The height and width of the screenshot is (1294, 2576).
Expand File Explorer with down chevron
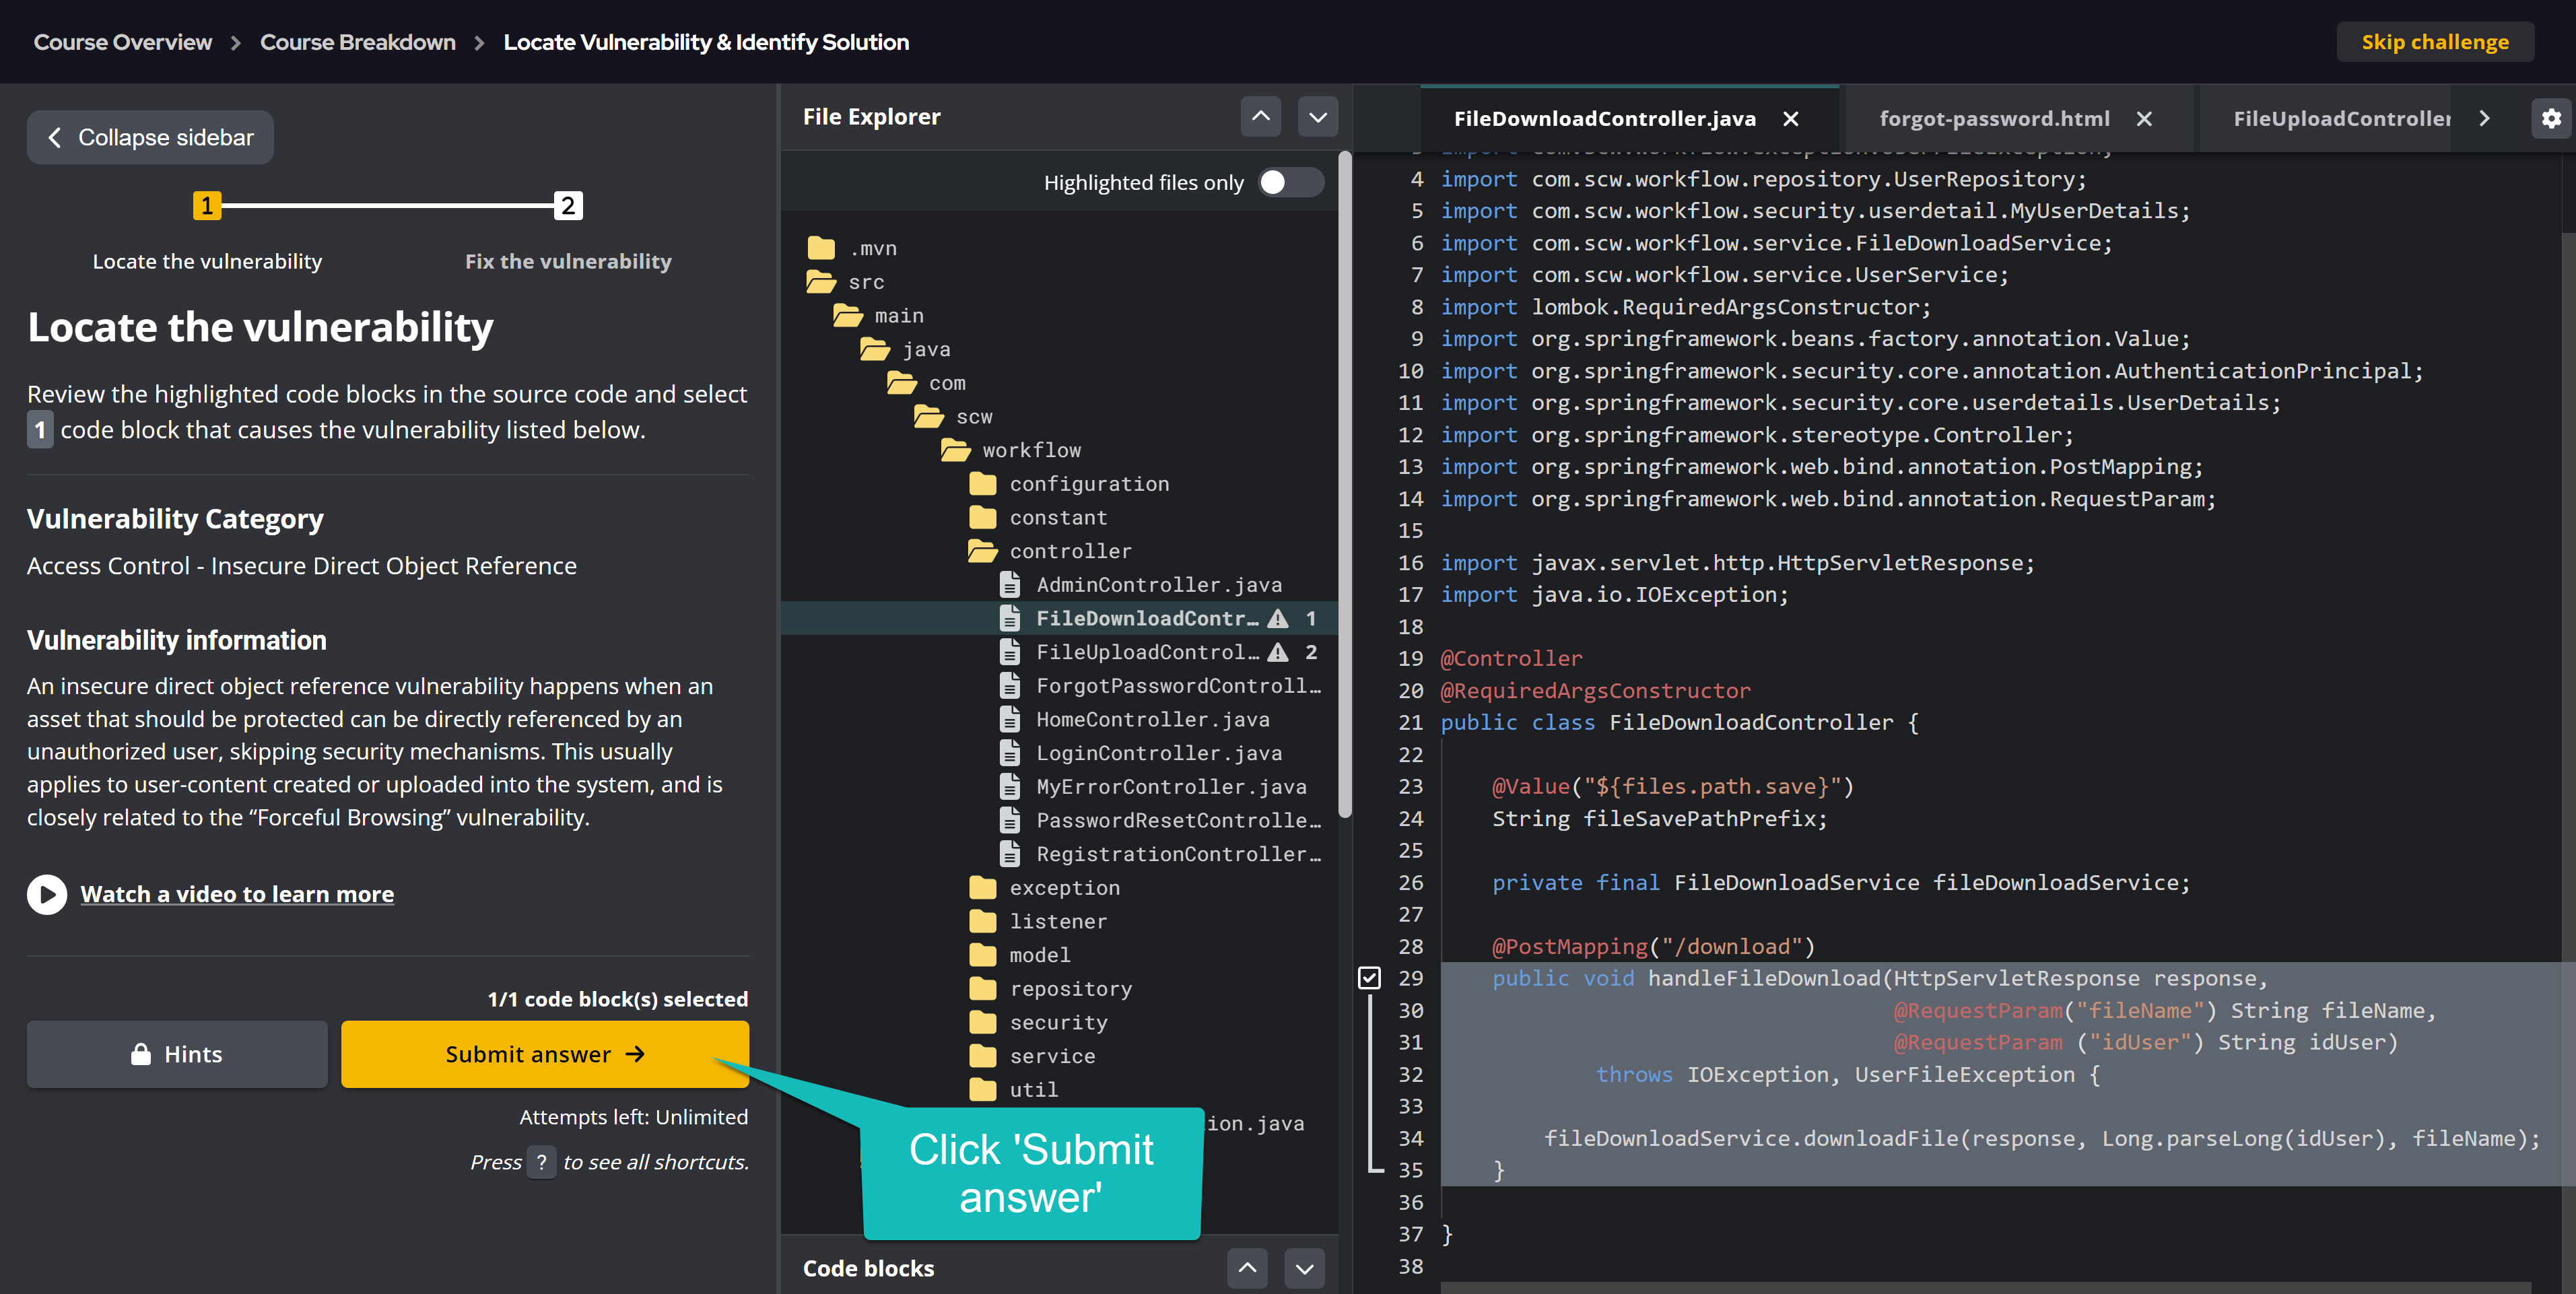1318,117
